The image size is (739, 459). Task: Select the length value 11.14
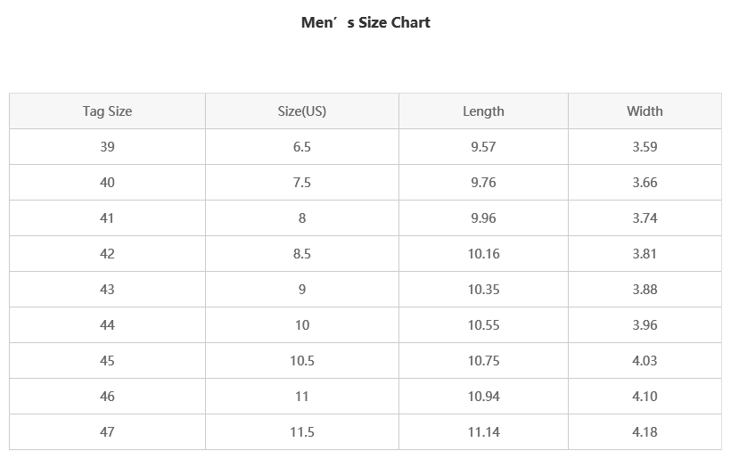(x=483, y=432)
